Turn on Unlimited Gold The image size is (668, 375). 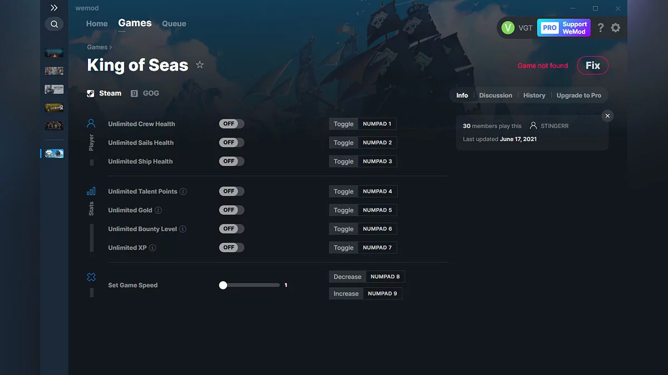coord(231,209)
